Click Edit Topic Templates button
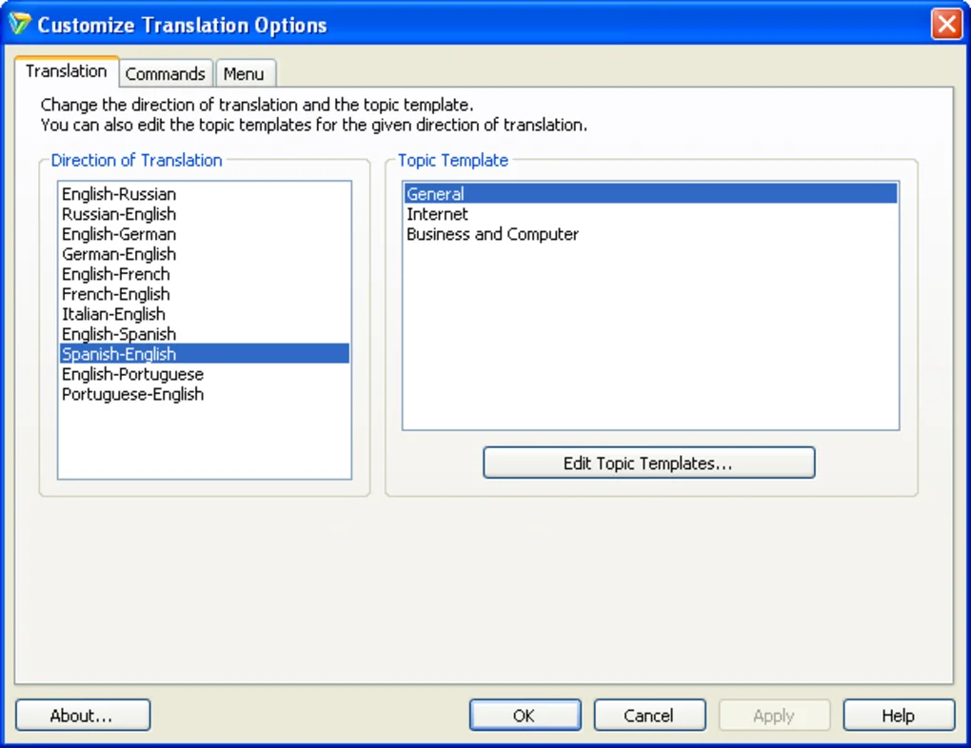 click(648, 463)
